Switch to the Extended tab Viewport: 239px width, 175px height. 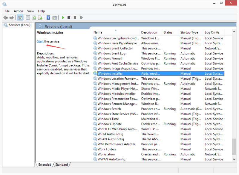click(45, 165)
